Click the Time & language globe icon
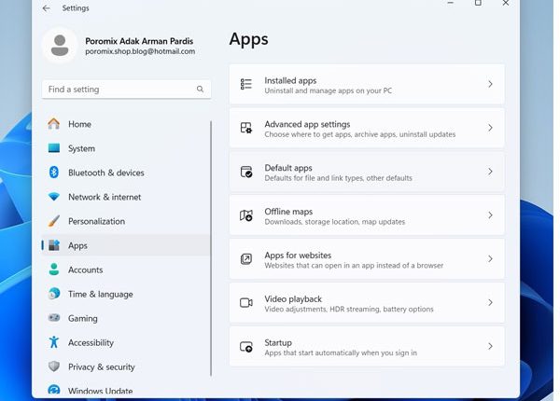 (x=54, y=294)
